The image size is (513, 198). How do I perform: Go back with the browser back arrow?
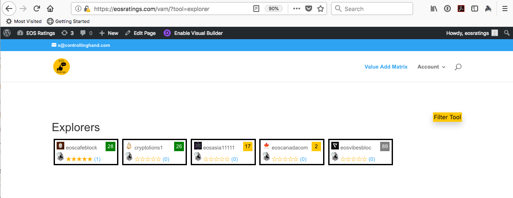(9, 8)
